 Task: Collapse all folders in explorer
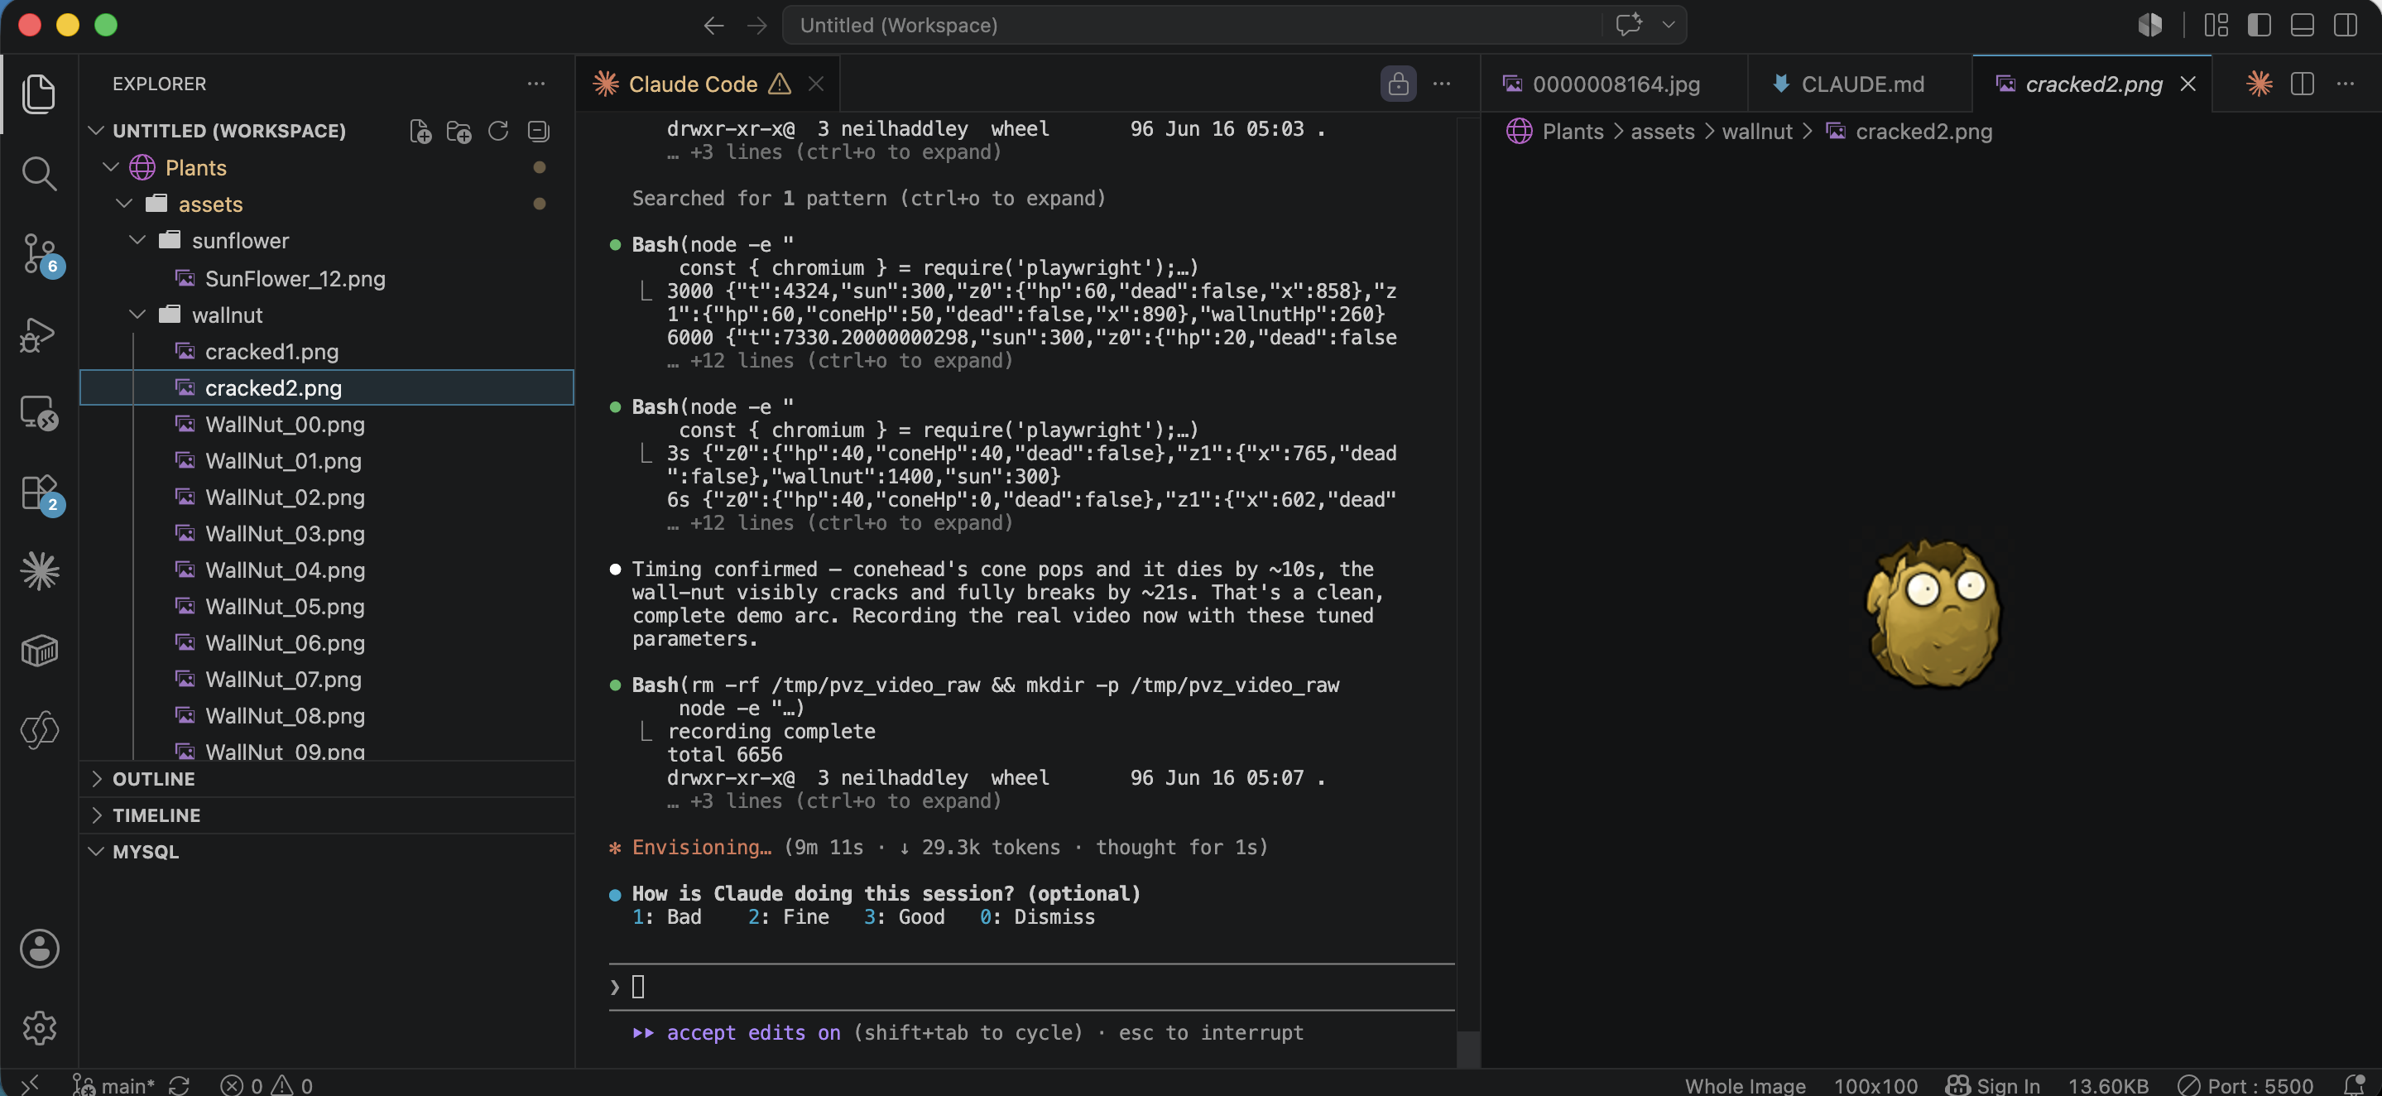538,132
